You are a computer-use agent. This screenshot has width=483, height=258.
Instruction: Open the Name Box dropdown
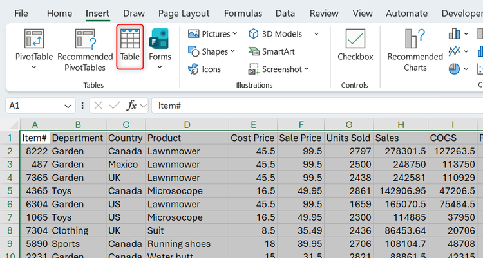click(x=68, y=106)
